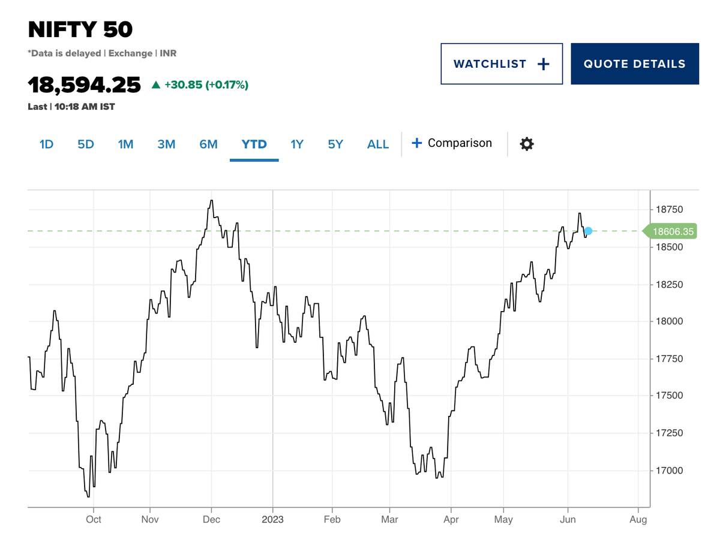Click the QUOTE DETAILS button
The image size is (720, 543).
(x=635, y=63)
